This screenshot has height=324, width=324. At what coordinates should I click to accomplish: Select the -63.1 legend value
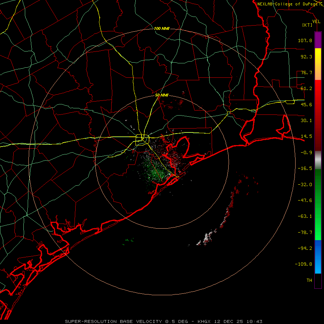coord(305,216)
